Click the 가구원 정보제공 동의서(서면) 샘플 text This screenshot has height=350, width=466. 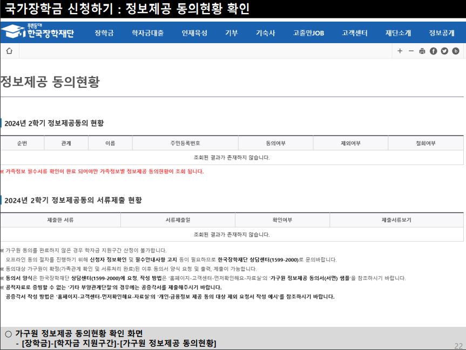coord(310,278)
